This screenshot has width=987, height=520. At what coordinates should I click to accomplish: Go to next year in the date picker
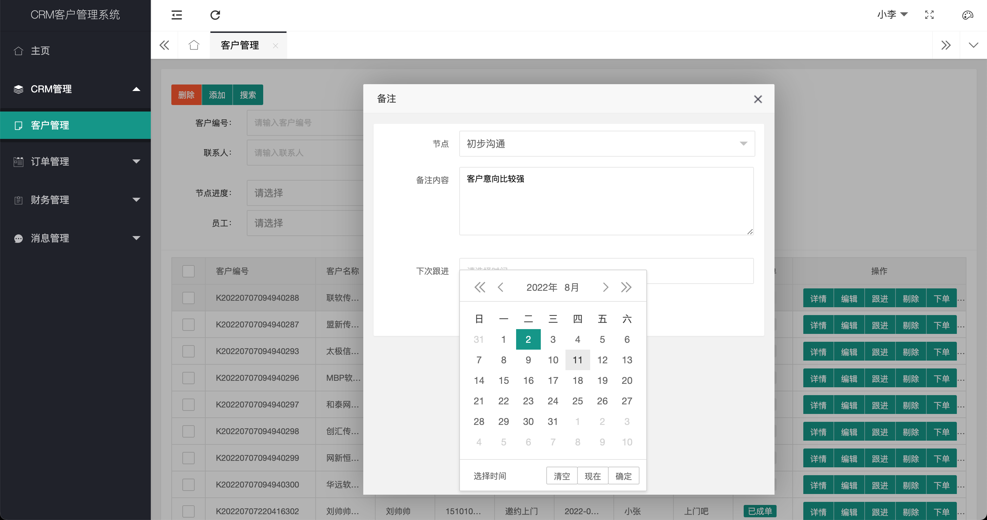point(626,287)
